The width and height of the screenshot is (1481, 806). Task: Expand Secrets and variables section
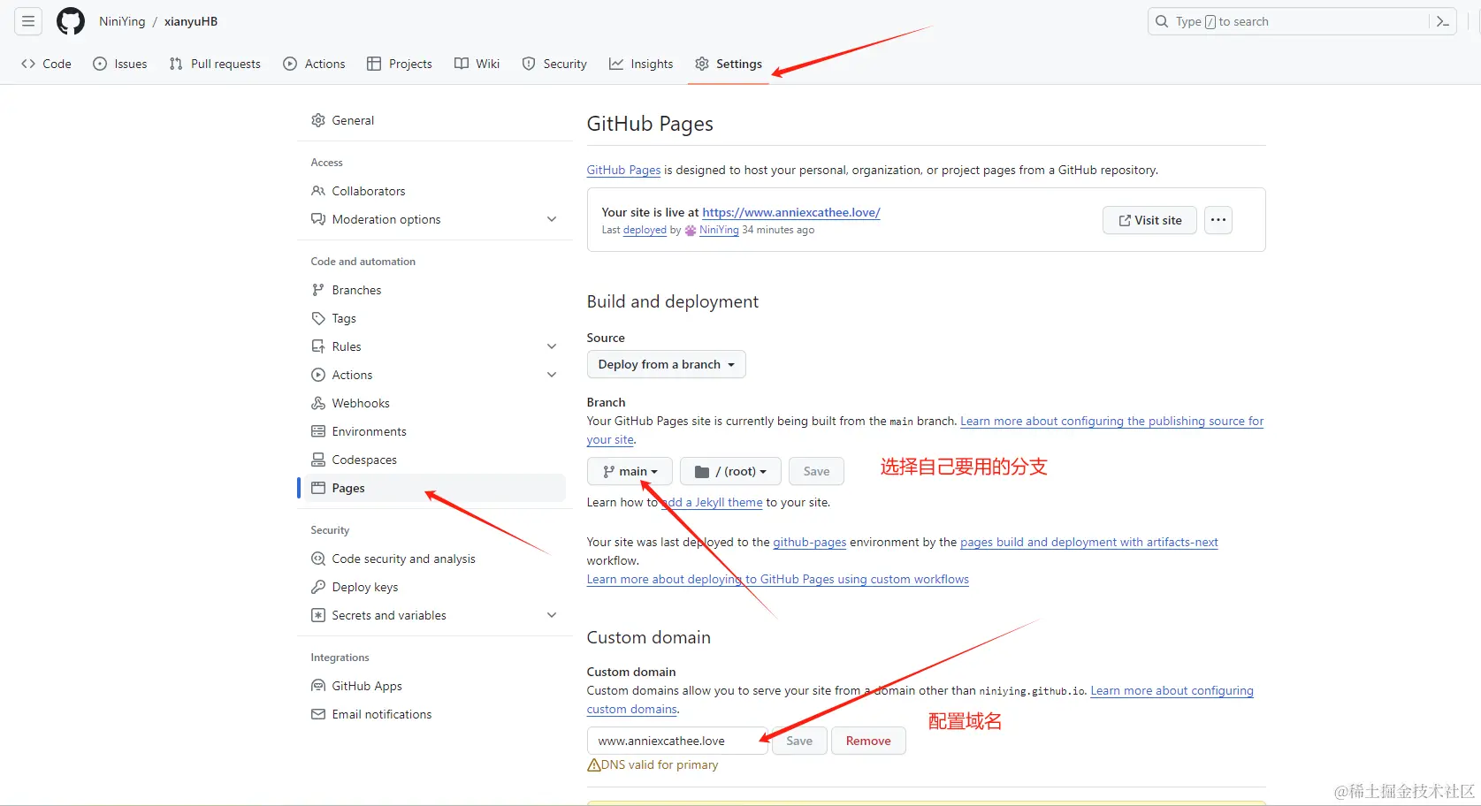(552, 615)
